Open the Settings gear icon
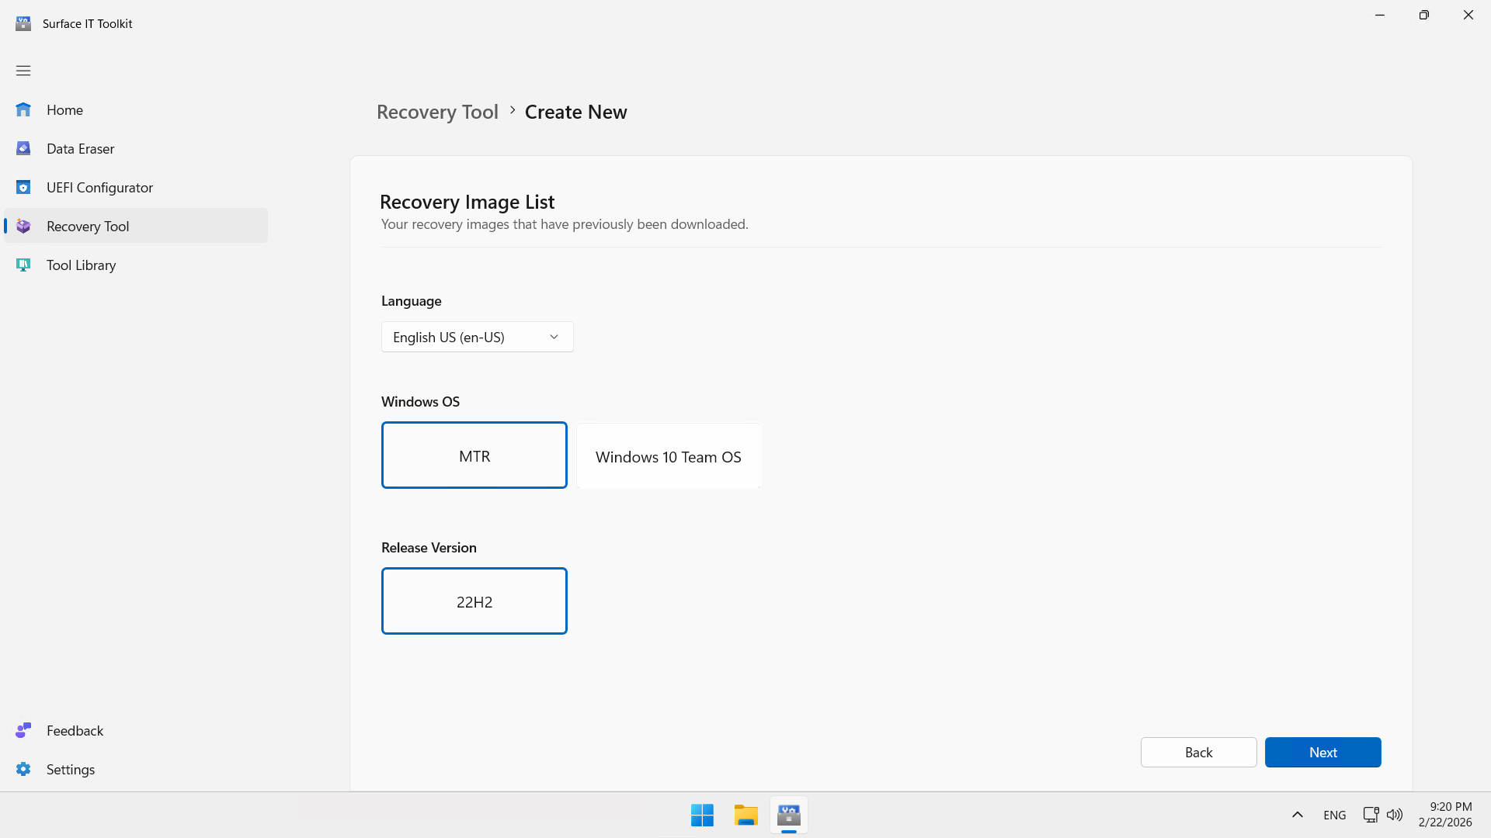Viewport: 1491px width, 838px height. [23, 769]
